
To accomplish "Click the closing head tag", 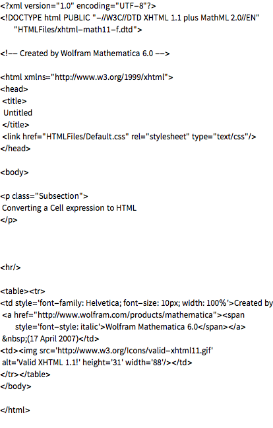I will [16, 149].
